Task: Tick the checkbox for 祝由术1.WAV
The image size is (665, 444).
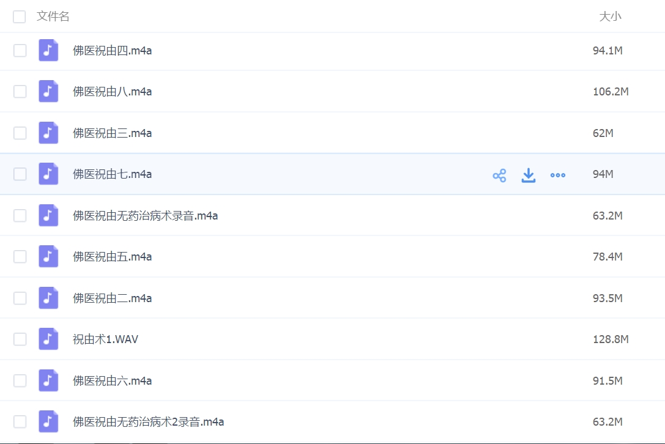Action: tap(20, 339)
